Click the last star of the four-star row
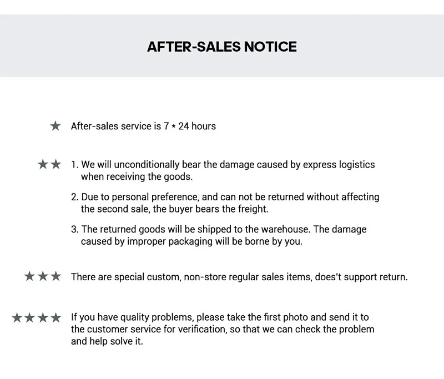Image resolution: width=444 pixels, height=379 pixels. pyautogui.click(x=56, y=317)
